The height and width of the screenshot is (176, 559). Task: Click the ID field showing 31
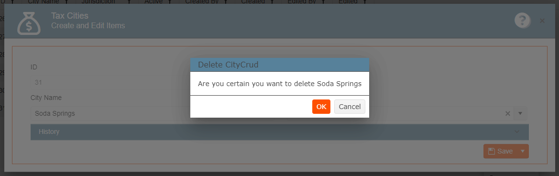pos(110,83)
